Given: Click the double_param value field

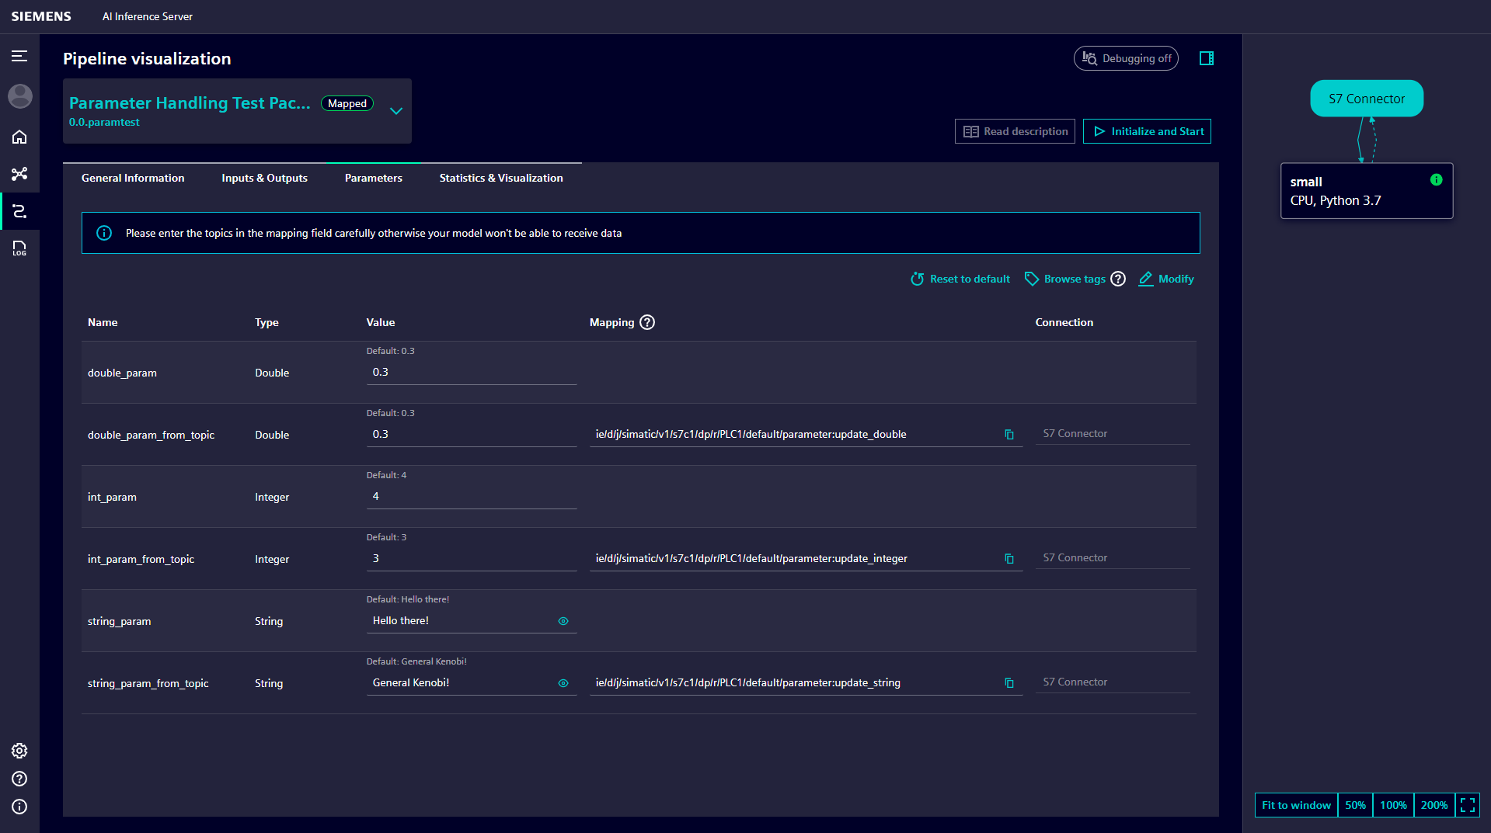Looking at the screenshot, I should point(472,373).
